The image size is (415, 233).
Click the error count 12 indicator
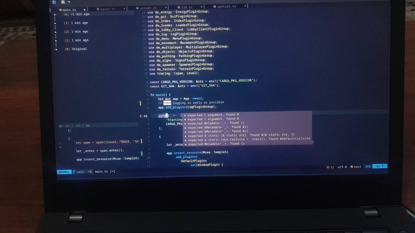tap(330, 167)
